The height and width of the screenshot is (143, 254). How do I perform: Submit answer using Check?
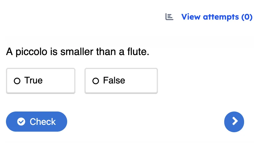(x=37, y=122)
